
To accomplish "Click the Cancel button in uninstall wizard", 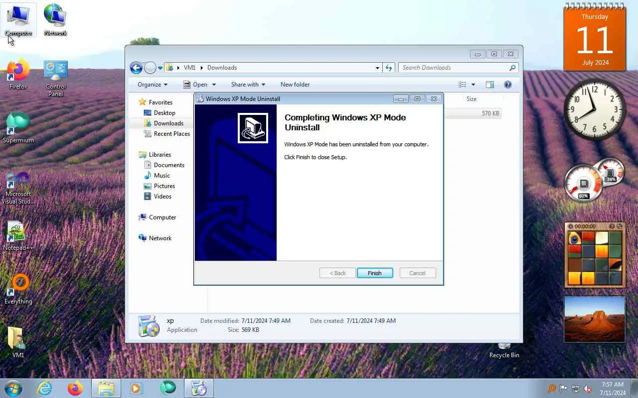I will 418,273.
